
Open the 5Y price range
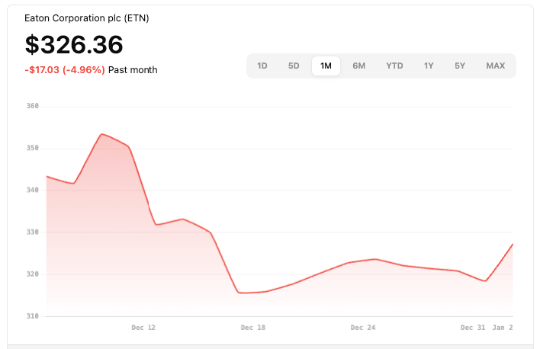pyautogui.click(x=460, y=66)
